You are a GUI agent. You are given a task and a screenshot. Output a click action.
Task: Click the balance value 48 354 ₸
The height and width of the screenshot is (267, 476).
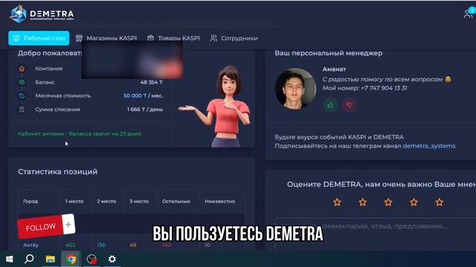[x=152, y=82]
